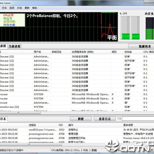The width and height of the screenshot is (154, 154).
Task: Click the 高* priority cell
Action: (126, 103)
